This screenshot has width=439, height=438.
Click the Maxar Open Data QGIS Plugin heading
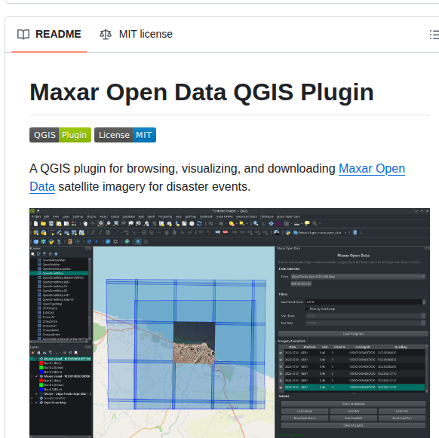pyautogui.click(x=201, y=92)
